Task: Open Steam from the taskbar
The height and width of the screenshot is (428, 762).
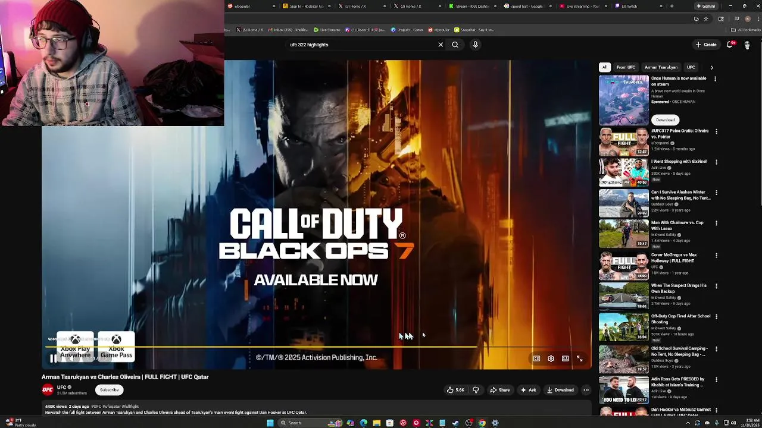Action: pyautogui.click(x=455, y=423)
